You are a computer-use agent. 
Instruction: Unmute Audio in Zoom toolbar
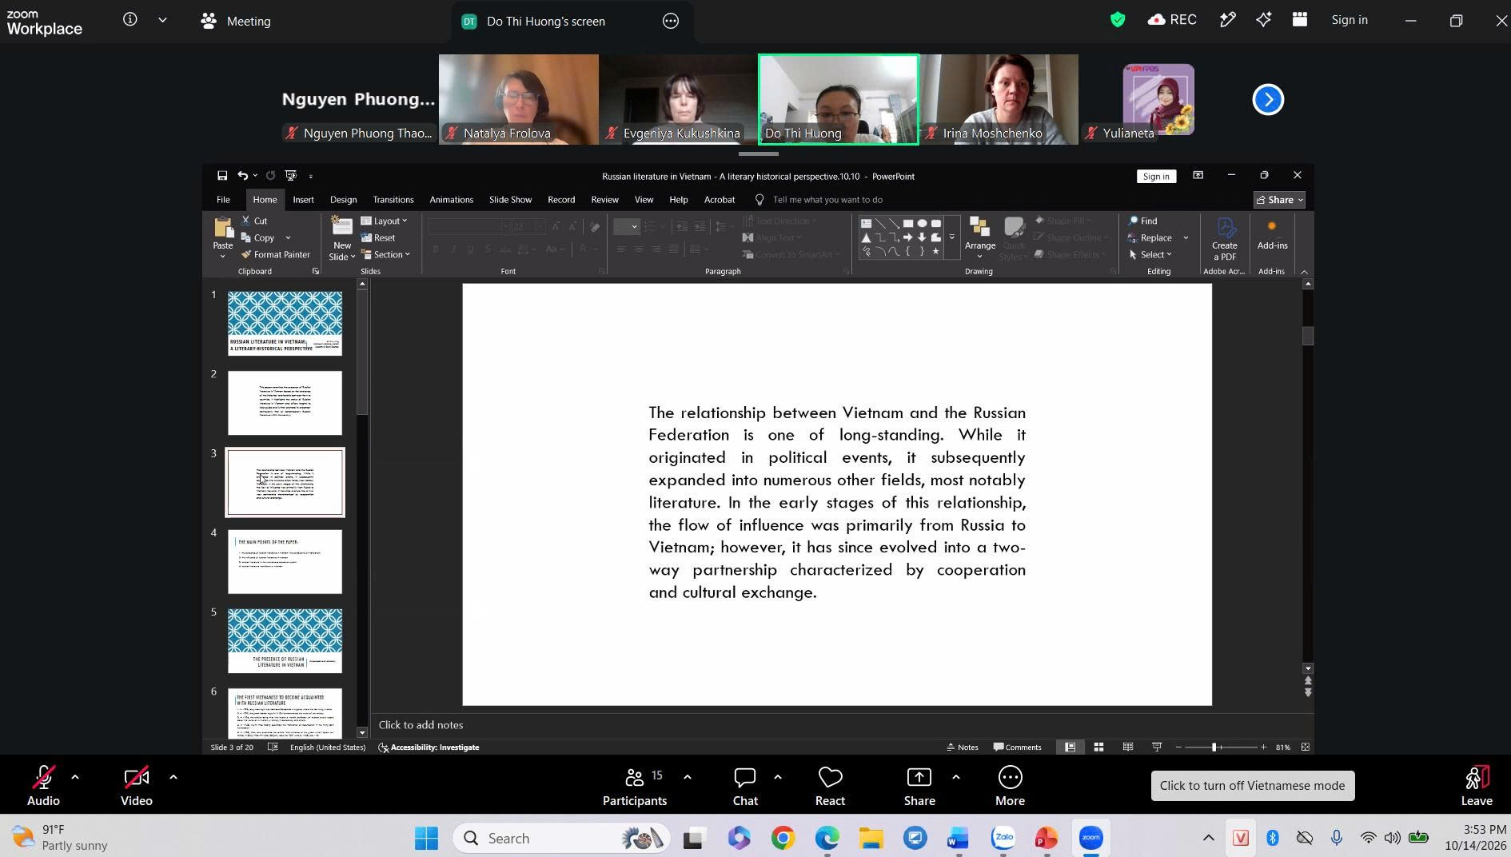pyautogui.click(x=43, y=785)
